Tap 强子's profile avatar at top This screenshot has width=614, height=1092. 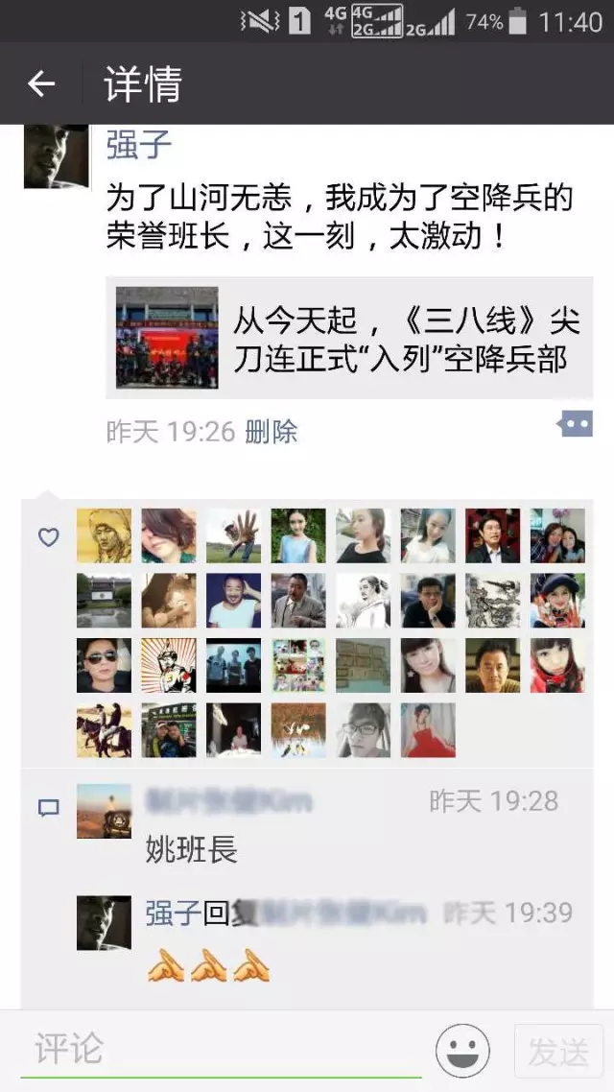tap(57, 156)
